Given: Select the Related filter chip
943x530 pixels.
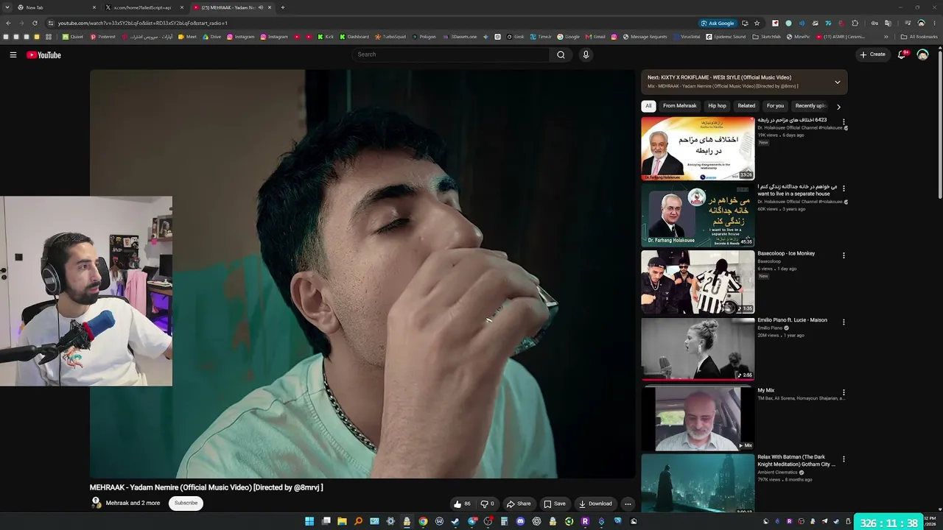Looking at the screenshot, I should coord(746,106).
